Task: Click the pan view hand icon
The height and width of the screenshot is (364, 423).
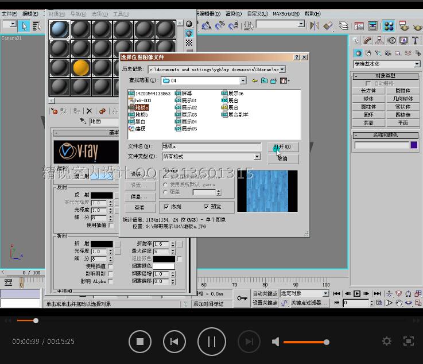Action: pyautogui.click(x=399, y=303)
